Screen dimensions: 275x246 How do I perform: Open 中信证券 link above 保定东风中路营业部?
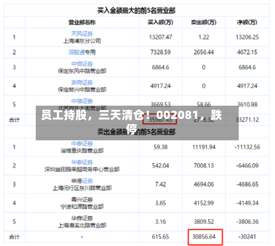point(82,64)
